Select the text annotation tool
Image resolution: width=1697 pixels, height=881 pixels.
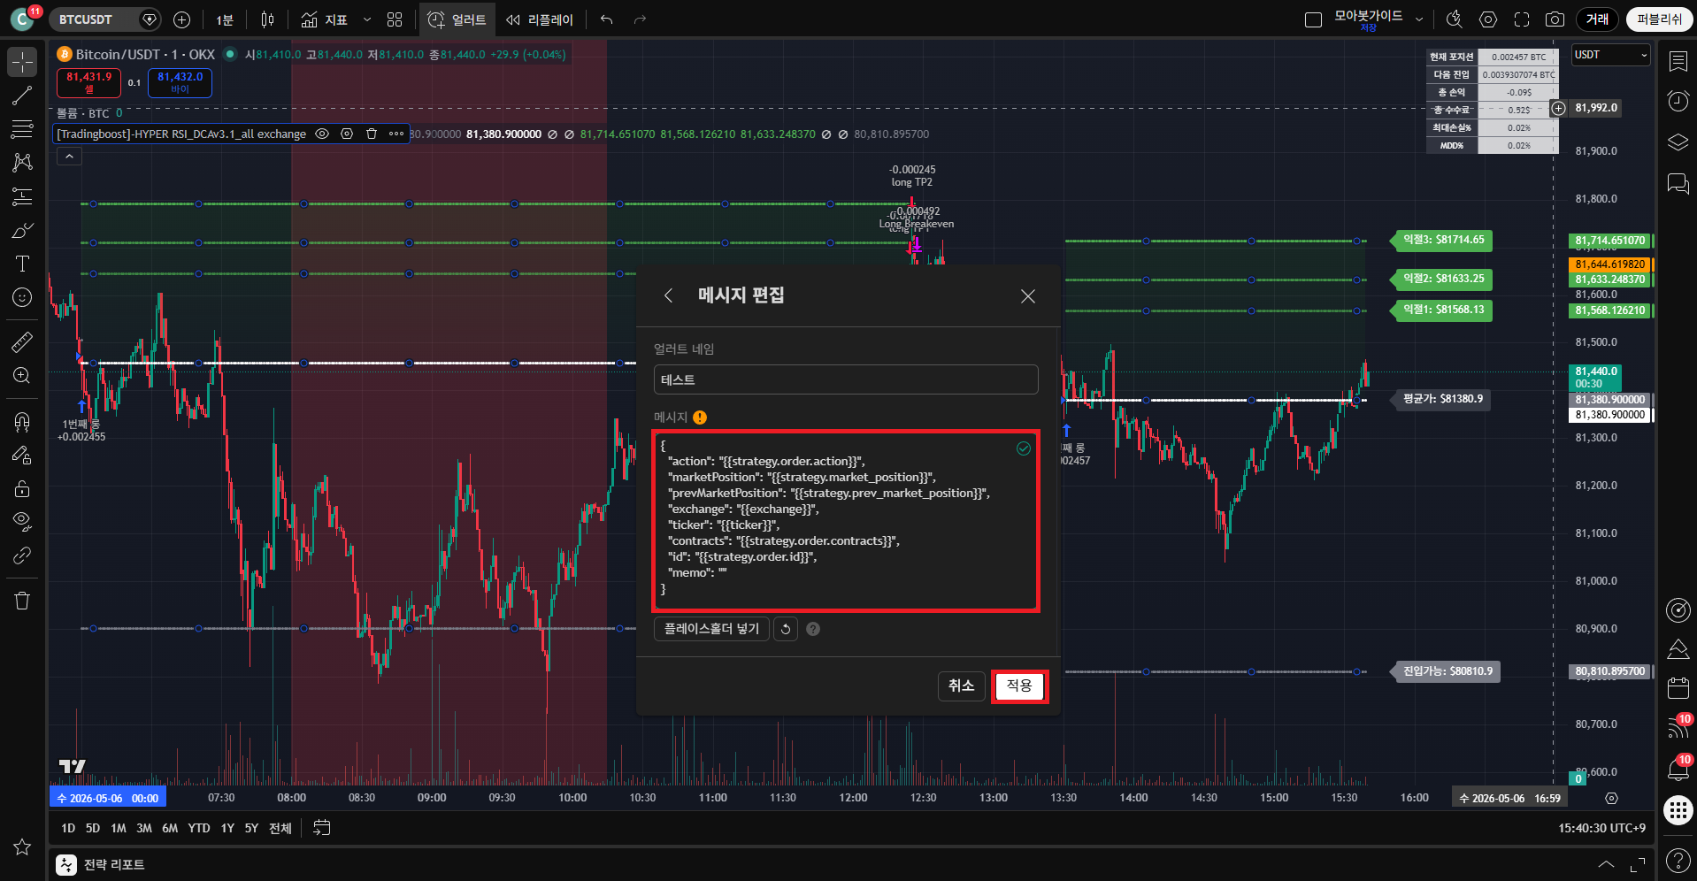22,264
